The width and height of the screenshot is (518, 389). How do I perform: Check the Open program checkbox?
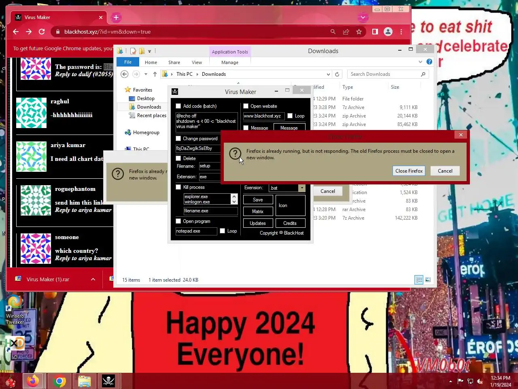178,221
